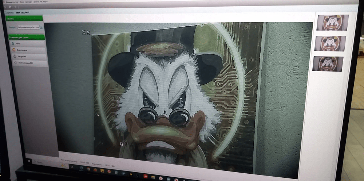Open the Windows Start menu

click(x=29, y=161)
